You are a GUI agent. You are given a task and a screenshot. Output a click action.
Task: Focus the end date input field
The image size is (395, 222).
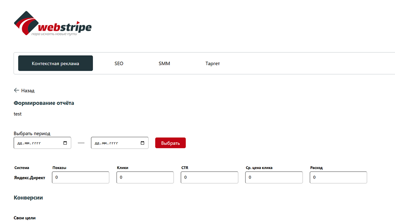[120, 143]
